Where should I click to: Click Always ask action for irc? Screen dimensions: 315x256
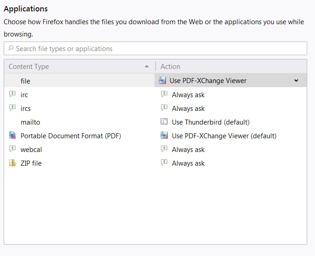(188, 95)
